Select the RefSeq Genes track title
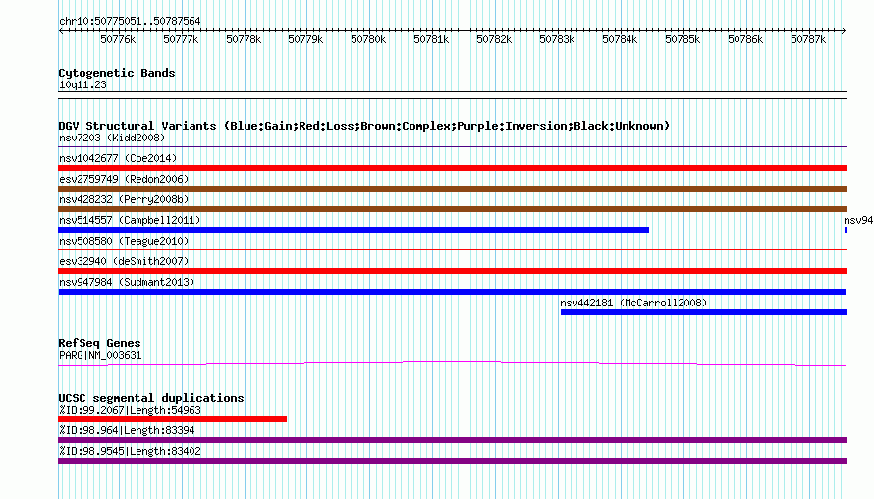Viewport: 874px width, 499px height. pyautogui.click(x=99, y=343)
